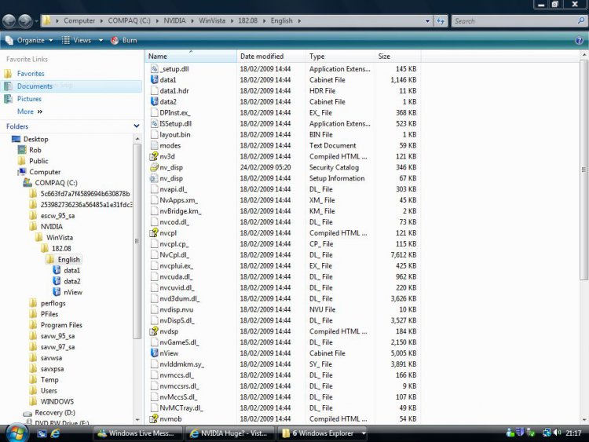Expand the arrow after English in address bar
The height and width of the screenshot is (442, 589).
[299, 20]
